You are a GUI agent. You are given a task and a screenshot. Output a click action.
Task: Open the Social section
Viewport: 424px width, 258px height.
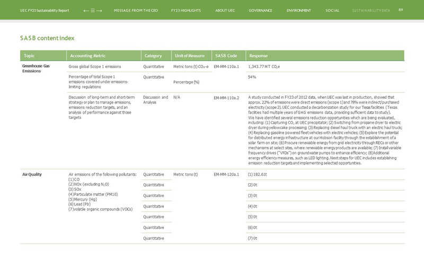coord(332,11)
